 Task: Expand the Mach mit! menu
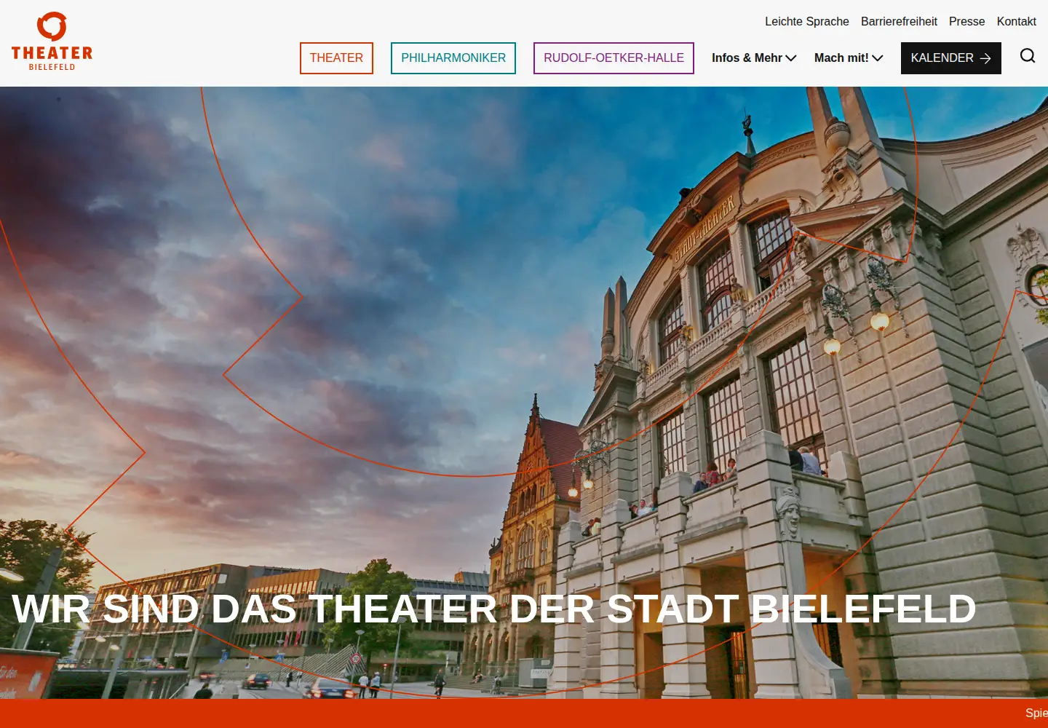[x=849, y=58]
